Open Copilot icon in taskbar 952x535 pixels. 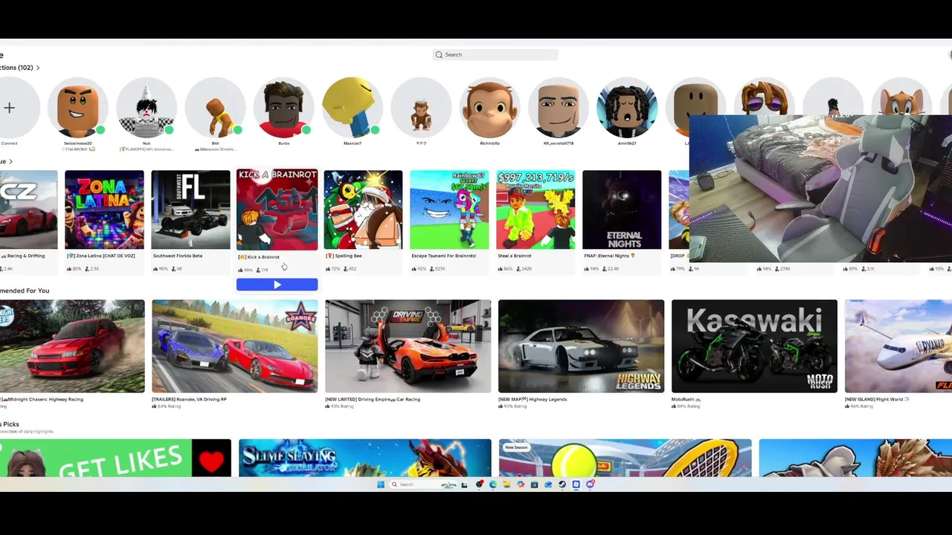point(521,484)
